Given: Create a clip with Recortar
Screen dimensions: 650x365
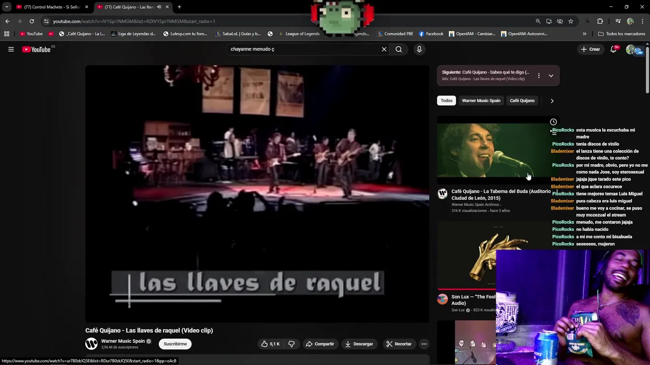Looking at the screenshot, I should point(399,344).
